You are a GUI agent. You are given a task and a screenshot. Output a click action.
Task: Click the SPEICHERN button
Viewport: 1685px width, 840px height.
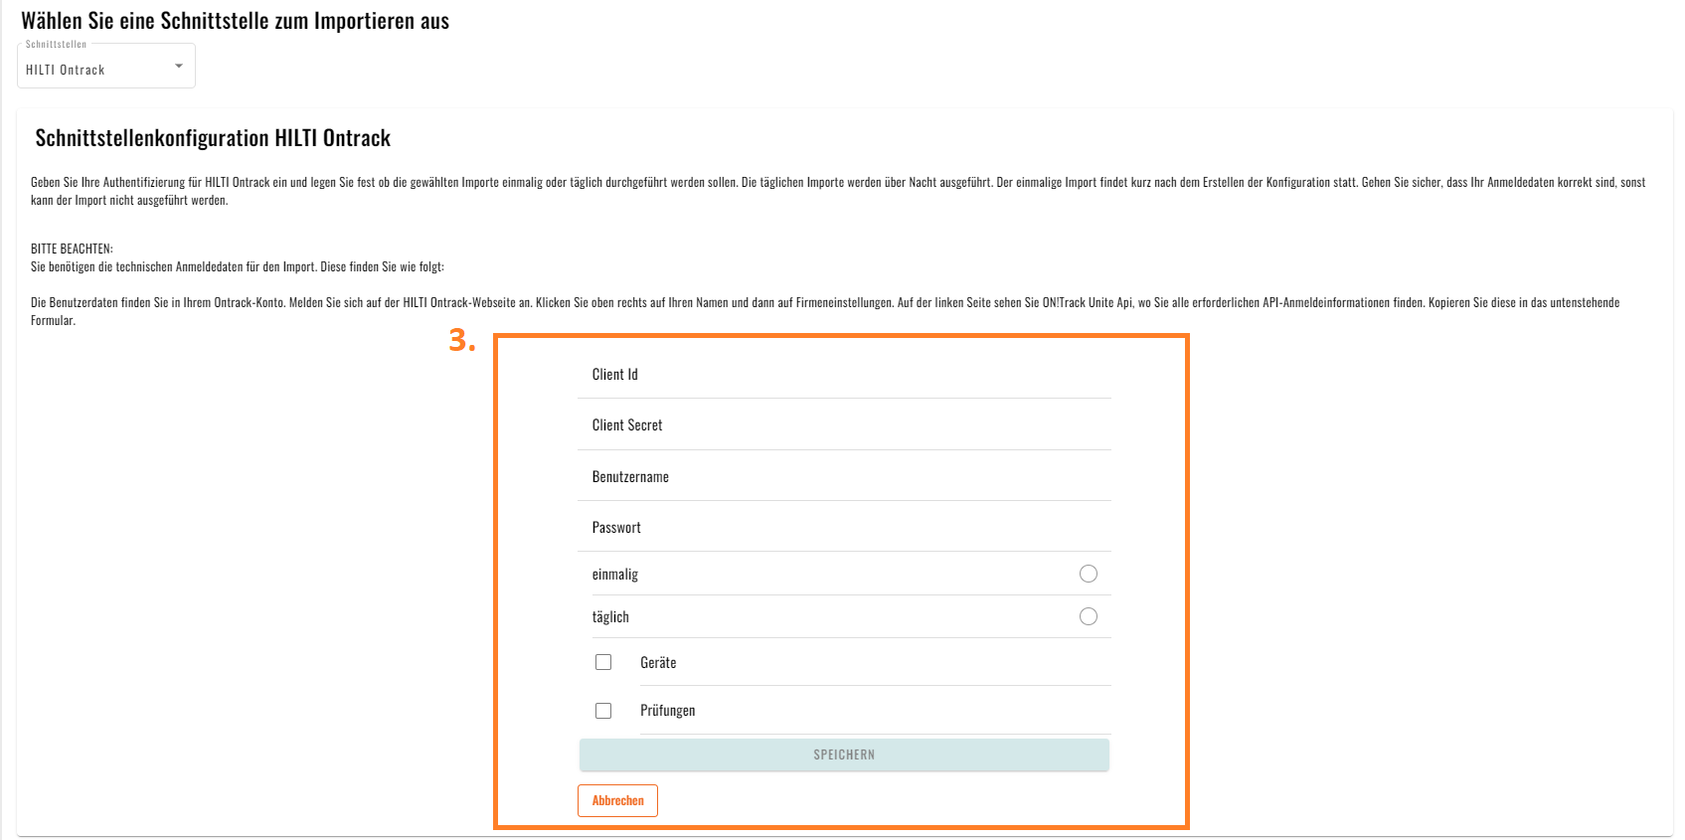click(x=844, y=755)
